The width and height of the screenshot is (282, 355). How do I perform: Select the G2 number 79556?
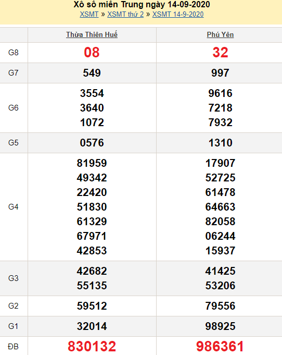pos(220,306)
